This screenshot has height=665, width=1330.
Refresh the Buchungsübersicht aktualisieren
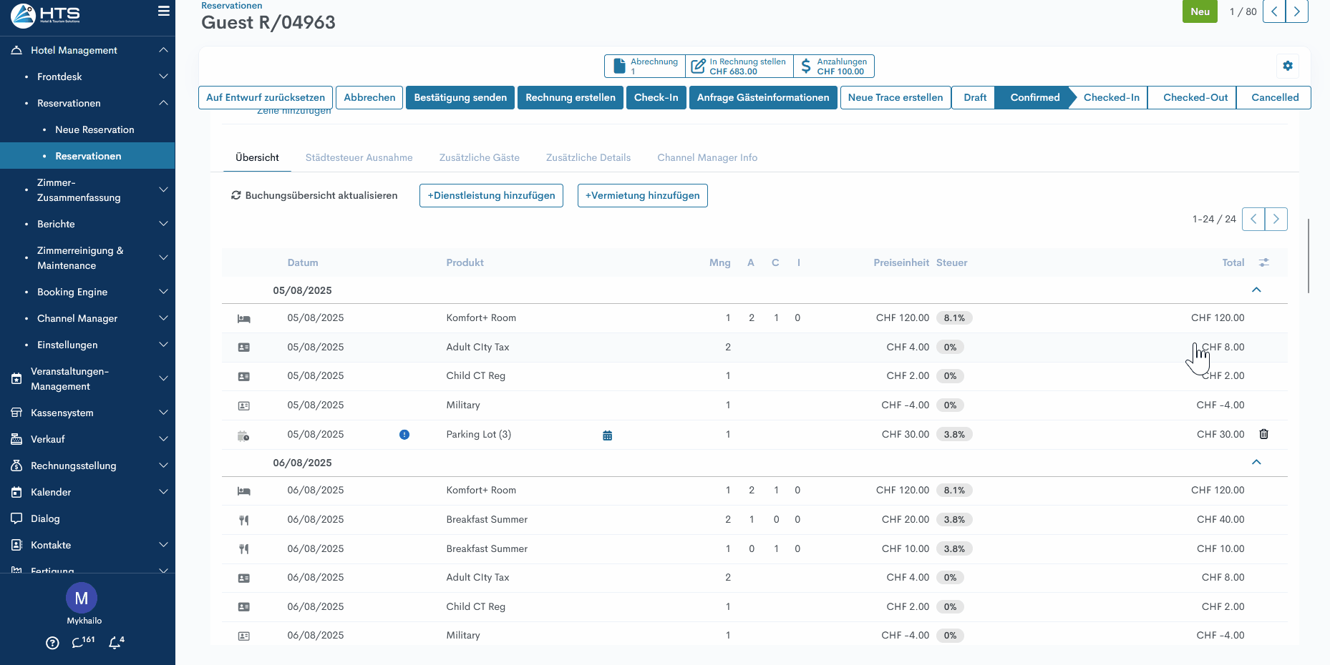pos(314,195)
